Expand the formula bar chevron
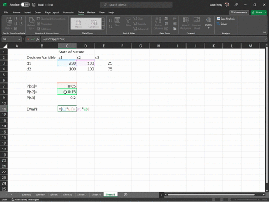The height and width of the screenshot is (202, 269). click(x=266, y=39)
